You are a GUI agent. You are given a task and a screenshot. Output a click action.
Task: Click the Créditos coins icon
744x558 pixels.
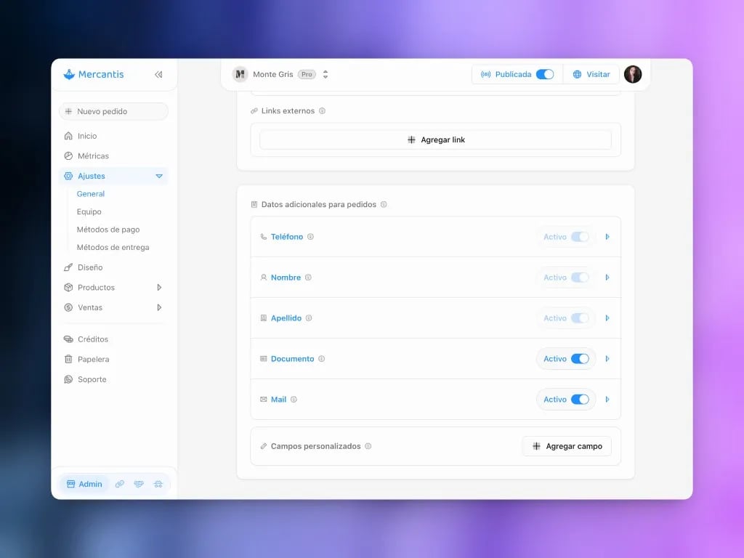pyautogui.click(x=68, y=339)
